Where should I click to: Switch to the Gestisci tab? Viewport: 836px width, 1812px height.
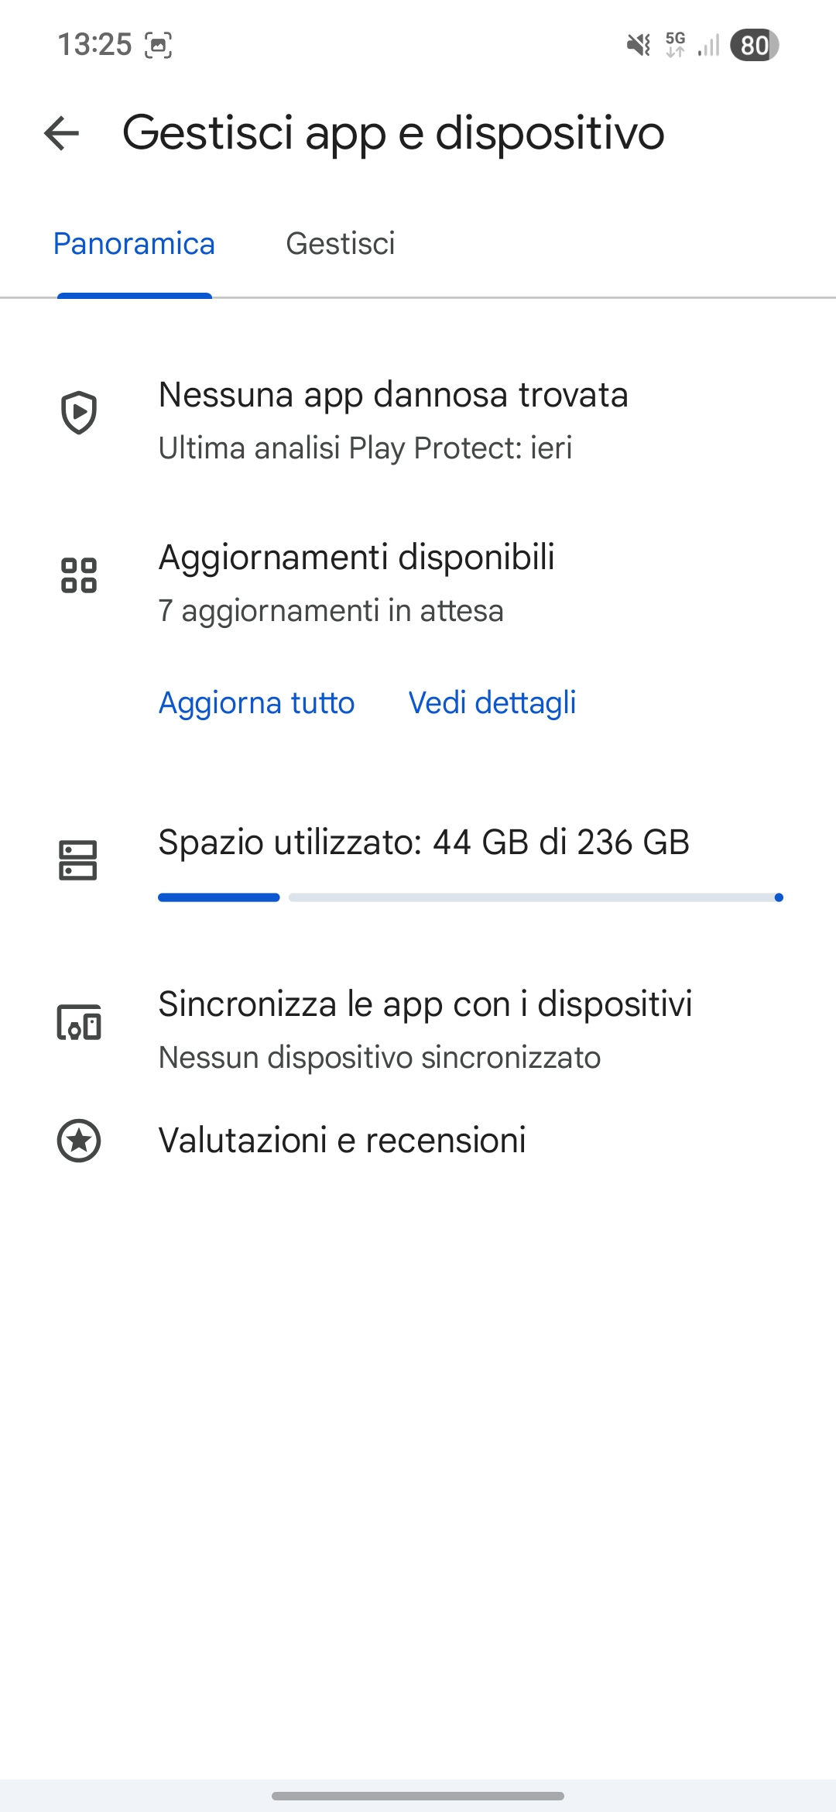click(x=341, y=244)
